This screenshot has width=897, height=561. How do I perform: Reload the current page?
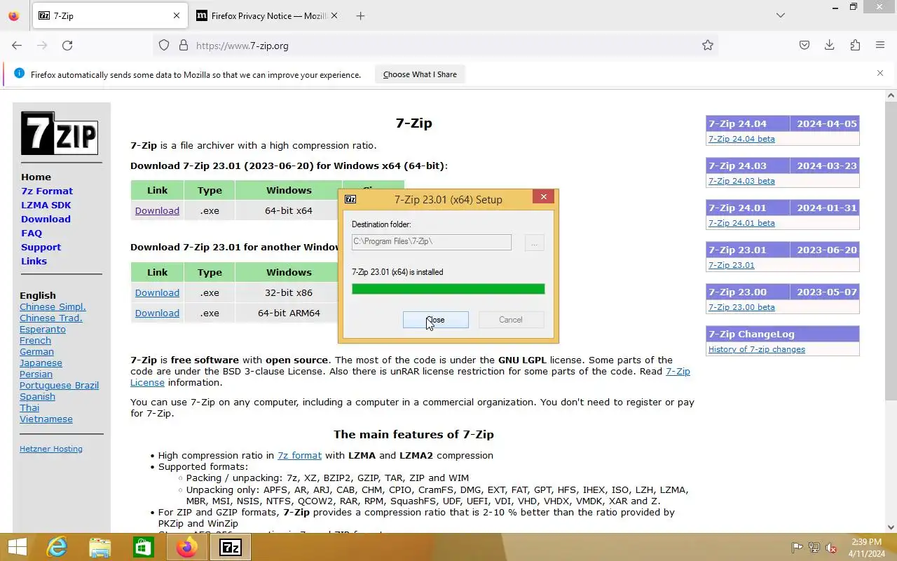(x=67, y=45)
